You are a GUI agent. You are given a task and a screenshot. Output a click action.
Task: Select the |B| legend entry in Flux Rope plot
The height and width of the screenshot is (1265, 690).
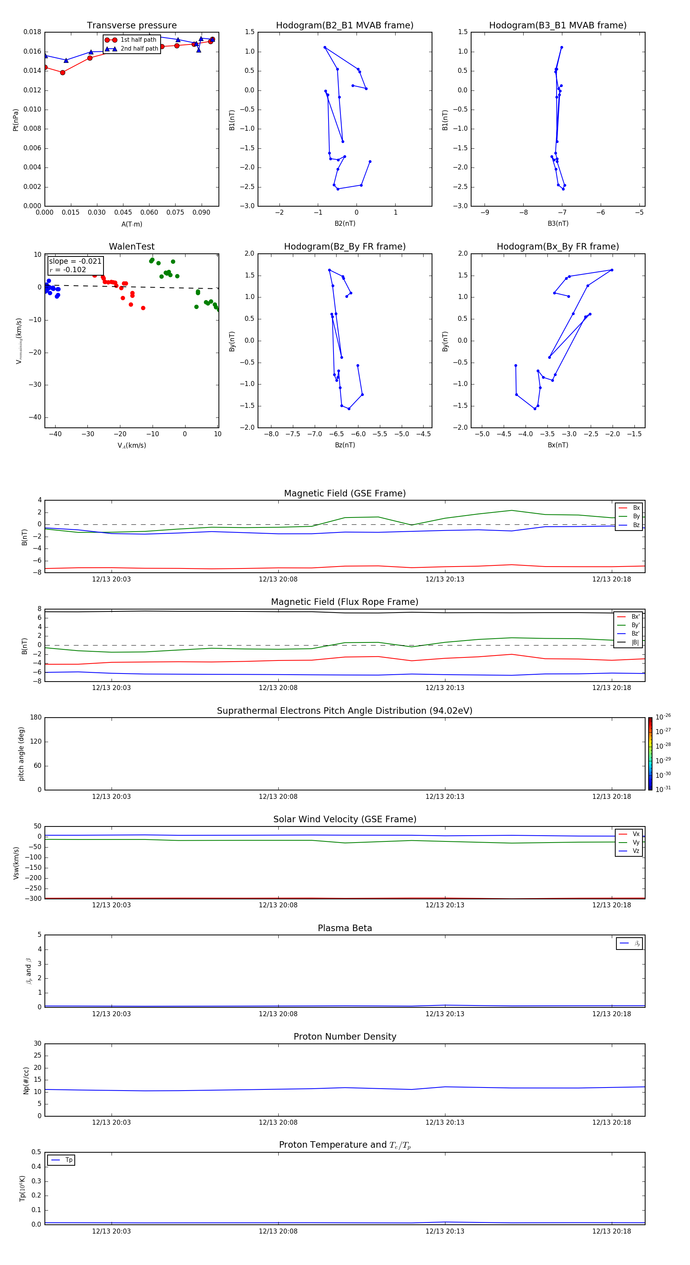(628, 642)
